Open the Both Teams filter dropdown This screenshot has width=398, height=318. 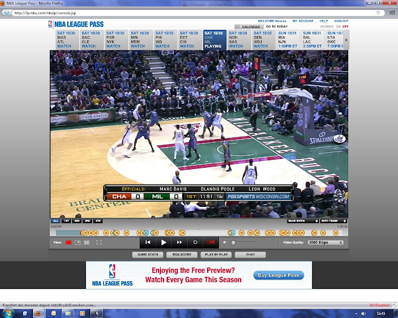[333, 221]
